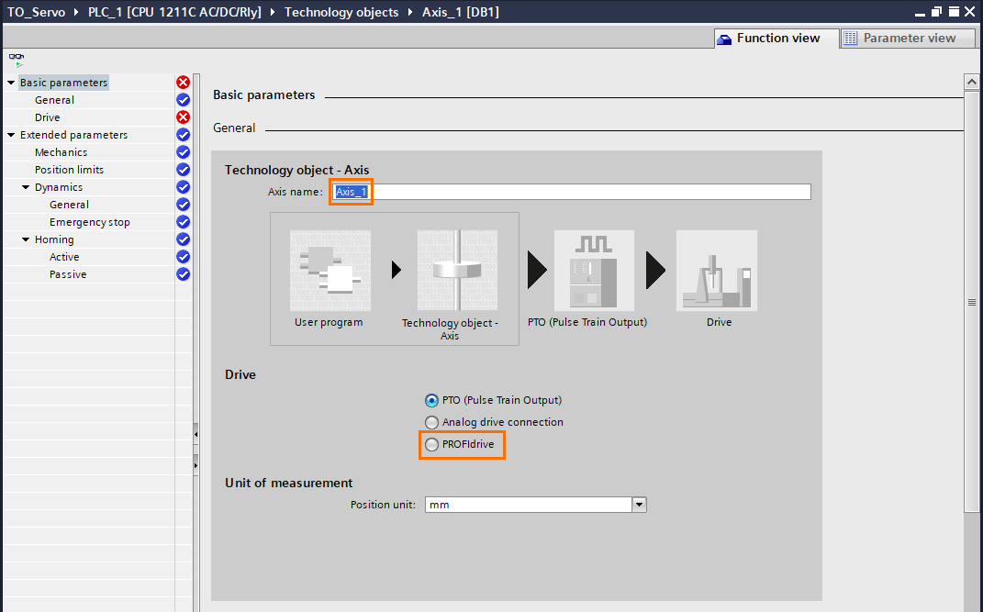The image size is (983, 612).
Task: Collapse the Homing tree node
Action: pyautogui.click(x=26, y=239)
